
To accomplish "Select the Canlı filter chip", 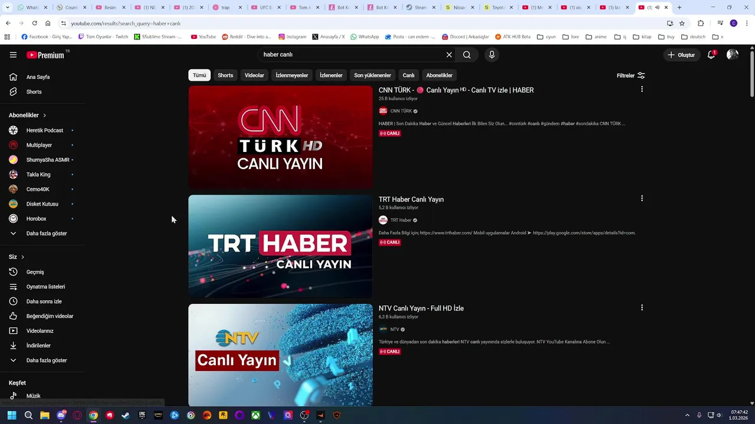I will [x=408, y=75].
